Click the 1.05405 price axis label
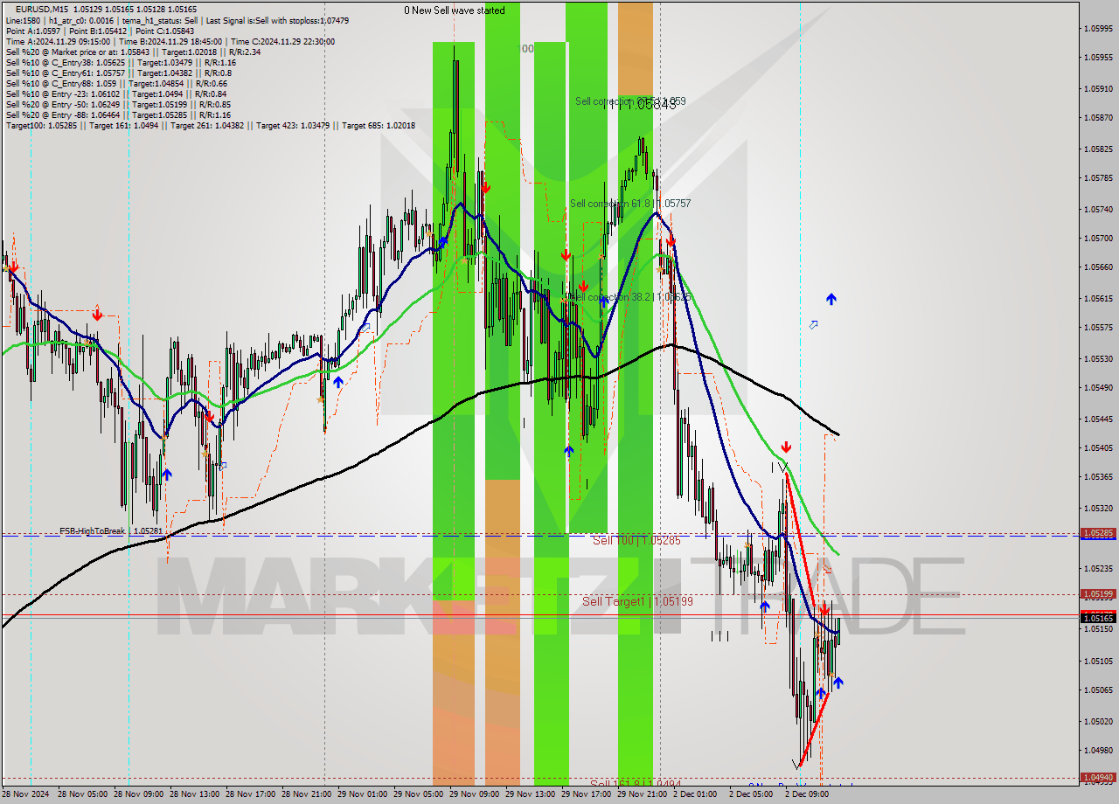This screenshot has height=804, width=1119. click(1097, 447)
